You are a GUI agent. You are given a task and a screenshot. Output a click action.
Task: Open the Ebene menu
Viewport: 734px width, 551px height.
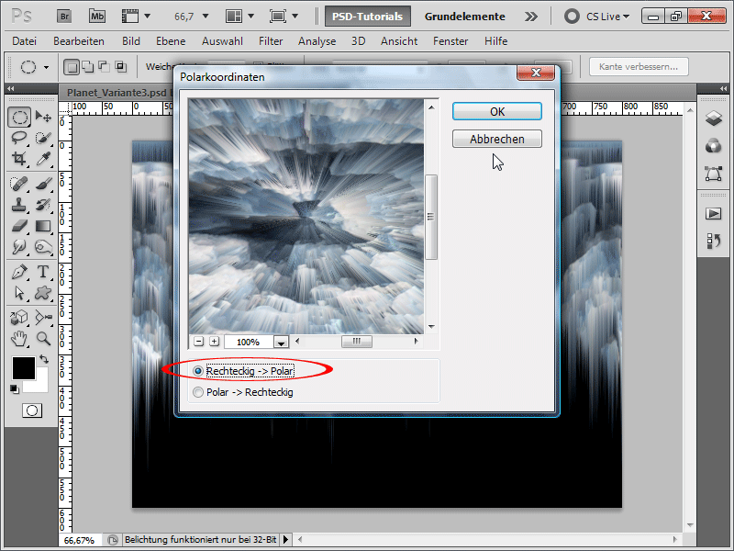(x=171, y=41)
